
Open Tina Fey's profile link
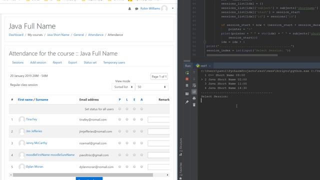[31, 119]
